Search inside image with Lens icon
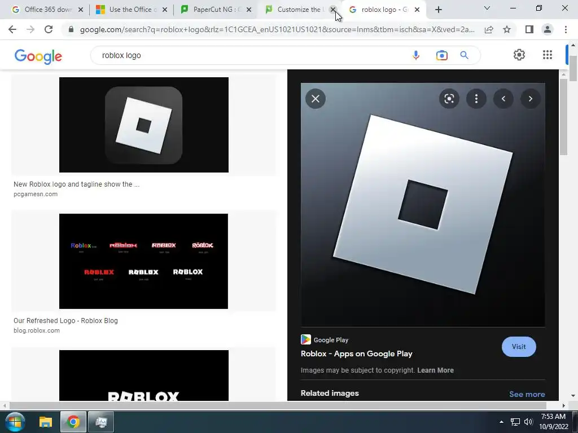 [x=449, y=99]
